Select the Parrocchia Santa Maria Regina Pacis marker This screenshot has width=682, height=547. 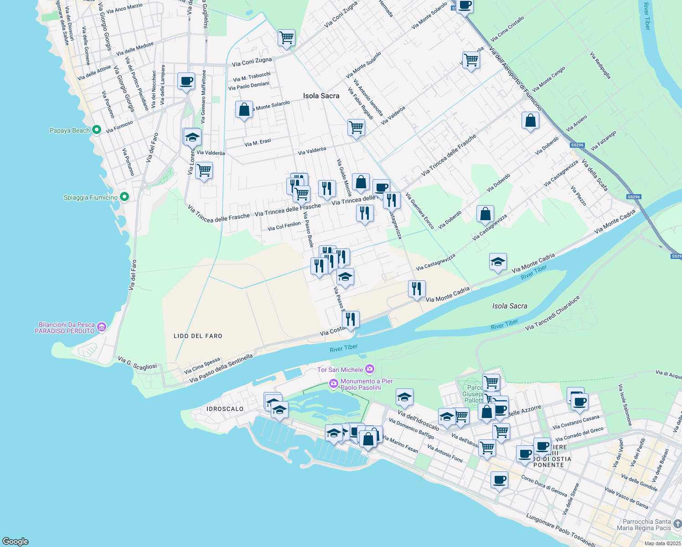coord(677,524)
